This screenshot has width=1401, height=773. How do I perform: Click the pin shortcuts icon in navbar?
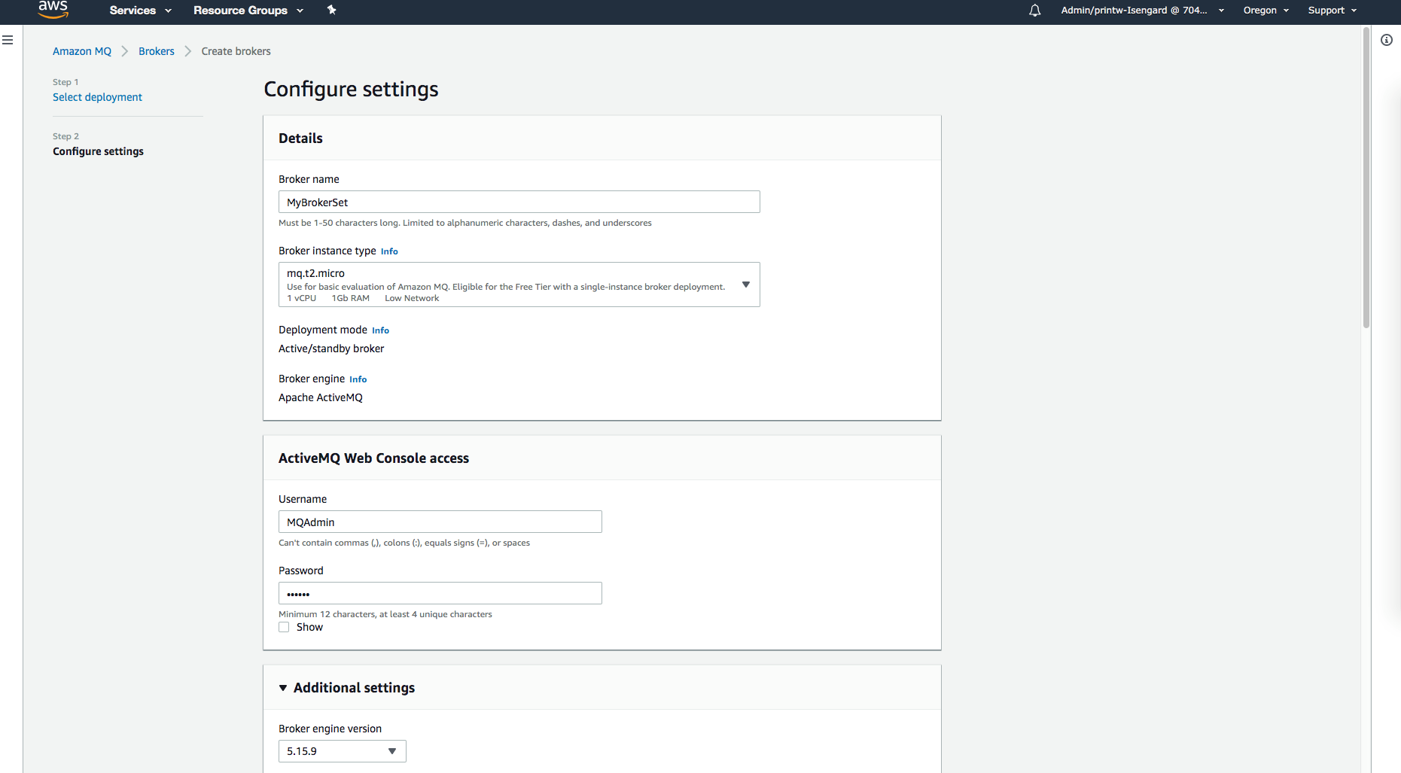[x=331, y=10]
